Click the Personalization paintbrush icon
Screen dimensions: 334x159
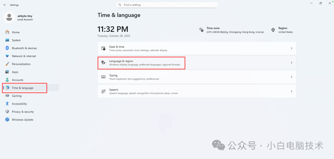click(x=7, y=64)
